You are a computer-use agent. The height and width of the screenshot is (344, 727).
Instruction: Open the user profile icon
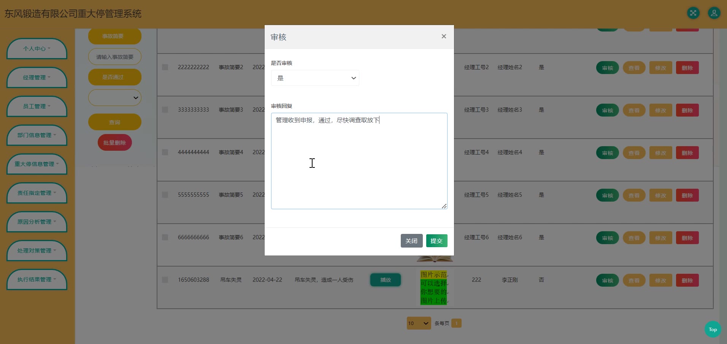point(714,13)
